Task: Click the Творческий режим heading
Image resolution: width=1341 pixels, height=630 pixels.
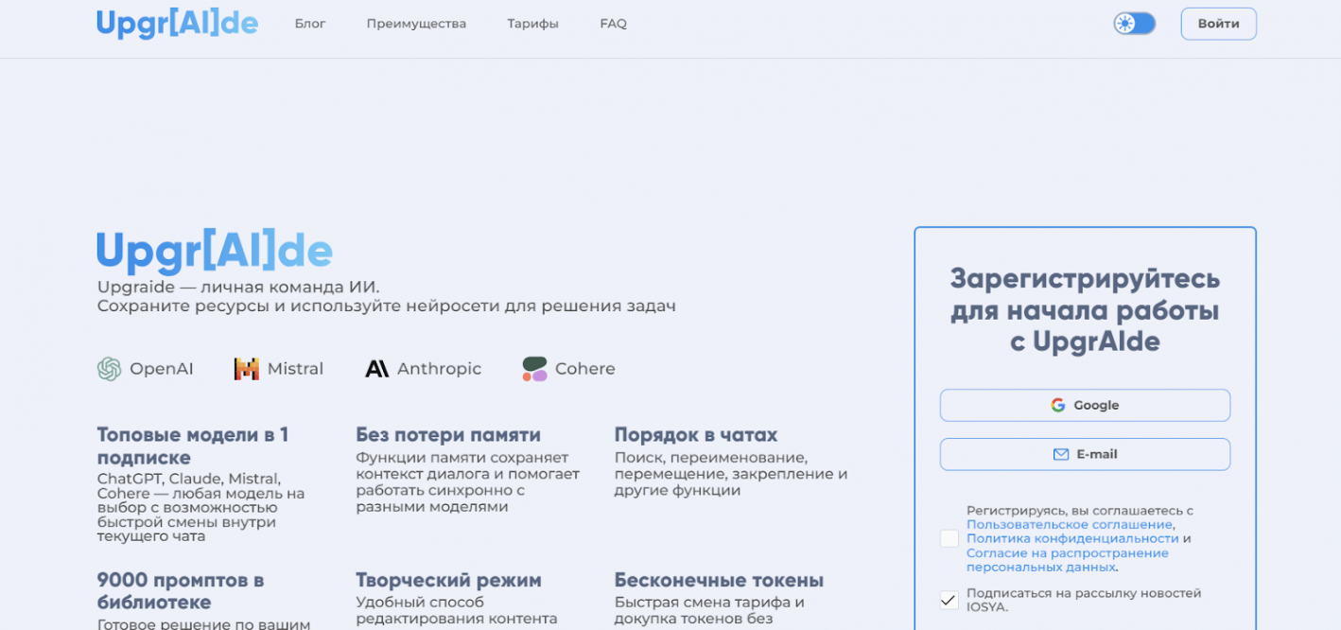Action: [448, 580]
